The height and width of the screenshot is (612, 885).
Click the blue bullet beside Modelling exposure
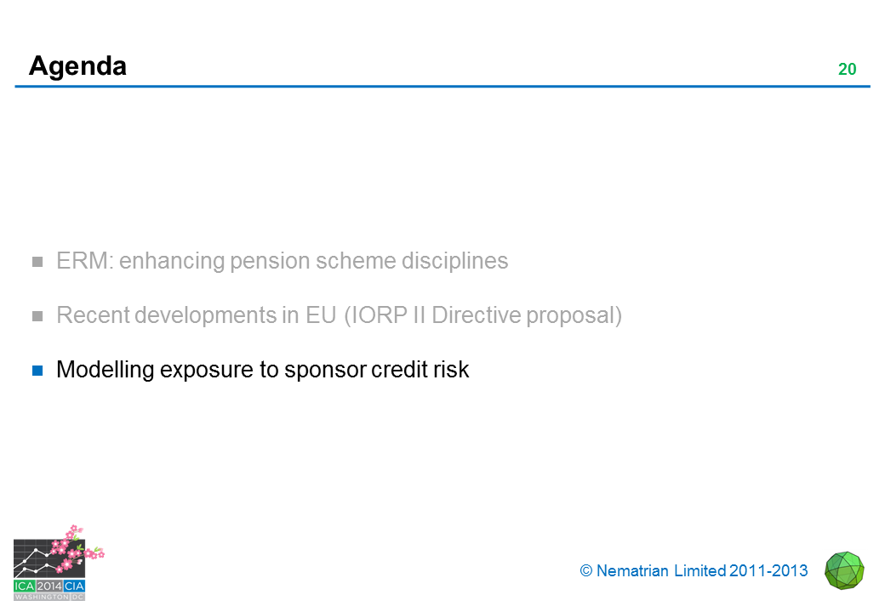37,371
